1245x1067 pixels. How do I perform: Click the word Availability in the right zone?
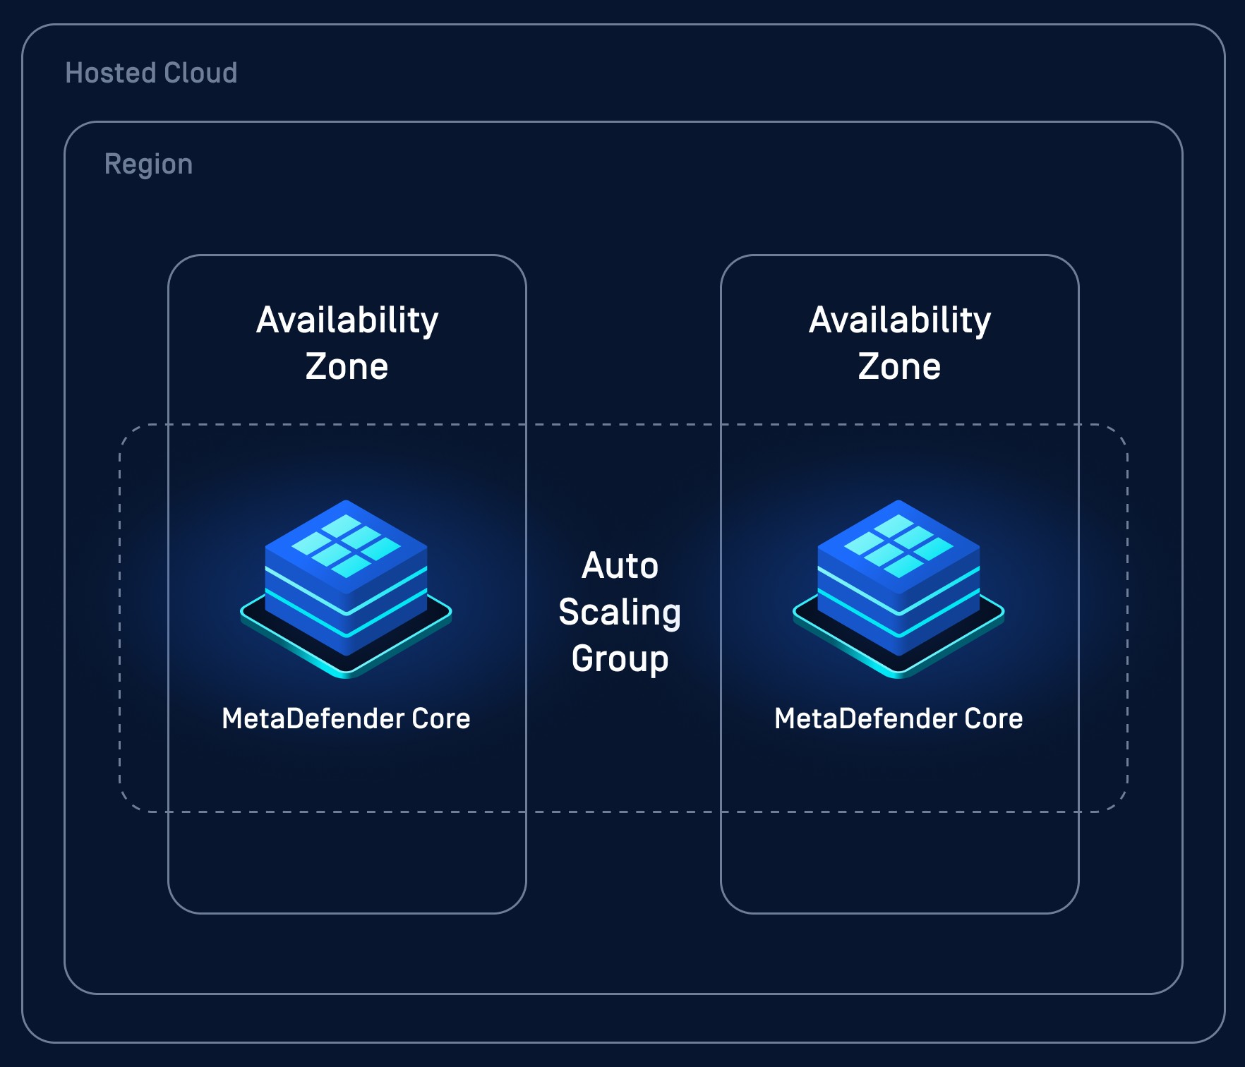(900, 320)
